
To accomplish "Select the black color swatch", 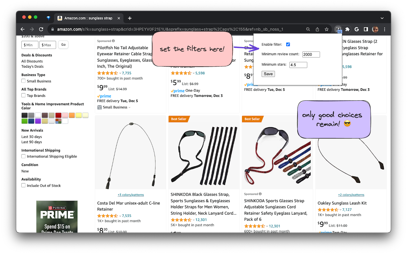I will point(24,115).
